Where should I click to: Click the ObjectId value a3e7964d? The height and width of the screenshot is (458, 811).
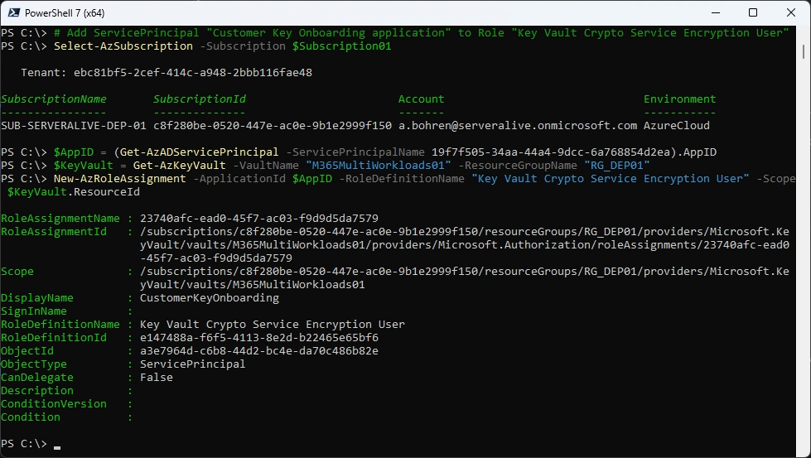pos(259,351)
